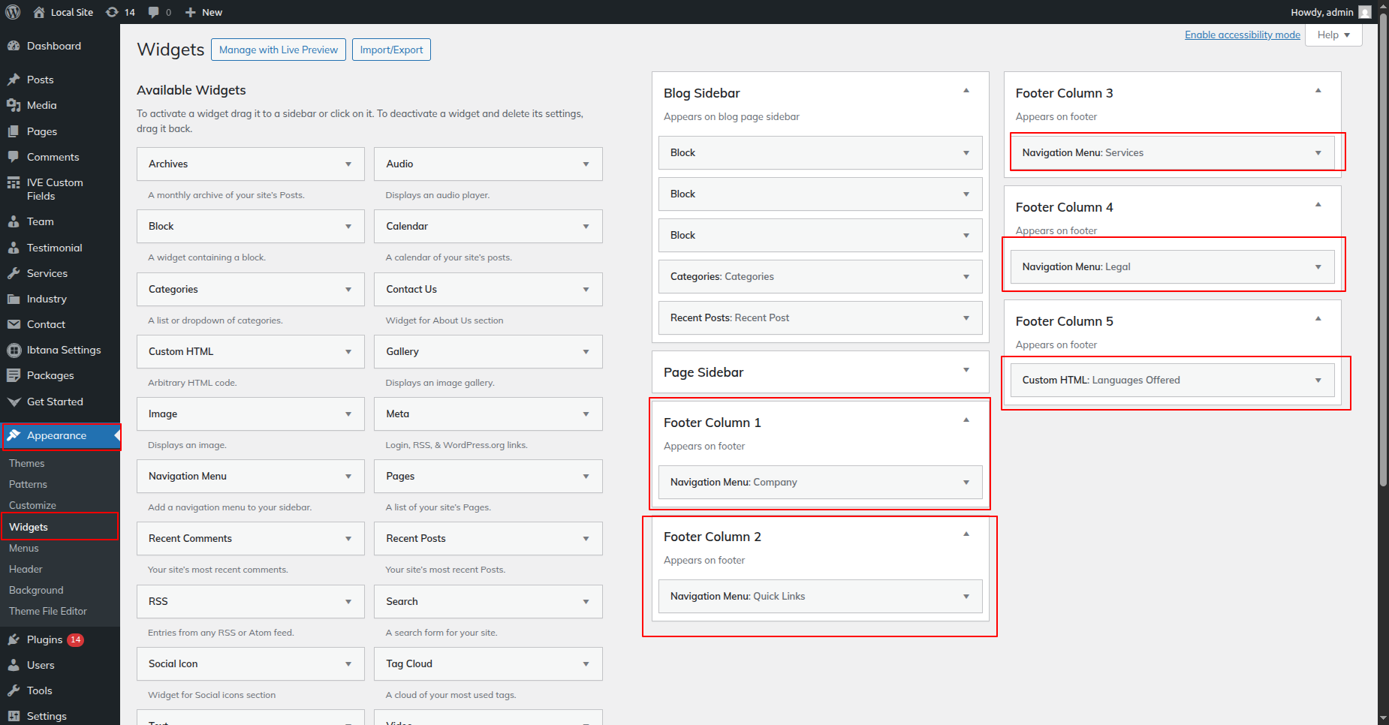The image size is (1389, 725).
Task: Open the Theme File Editor submenu item
Action: coord(48,611)
